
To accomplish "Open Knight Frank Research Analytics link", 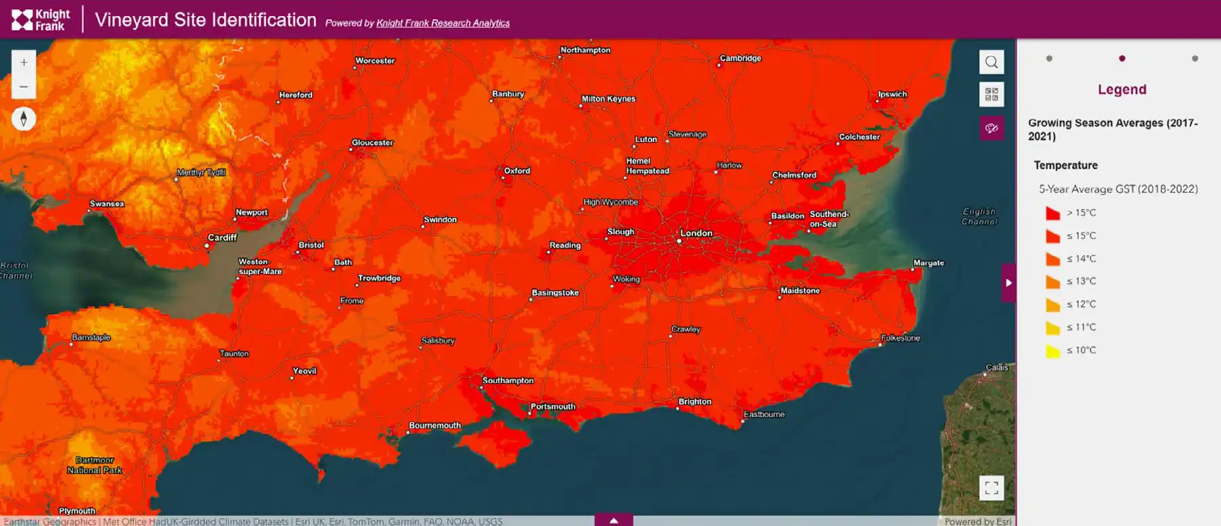I will pos(443,23).
